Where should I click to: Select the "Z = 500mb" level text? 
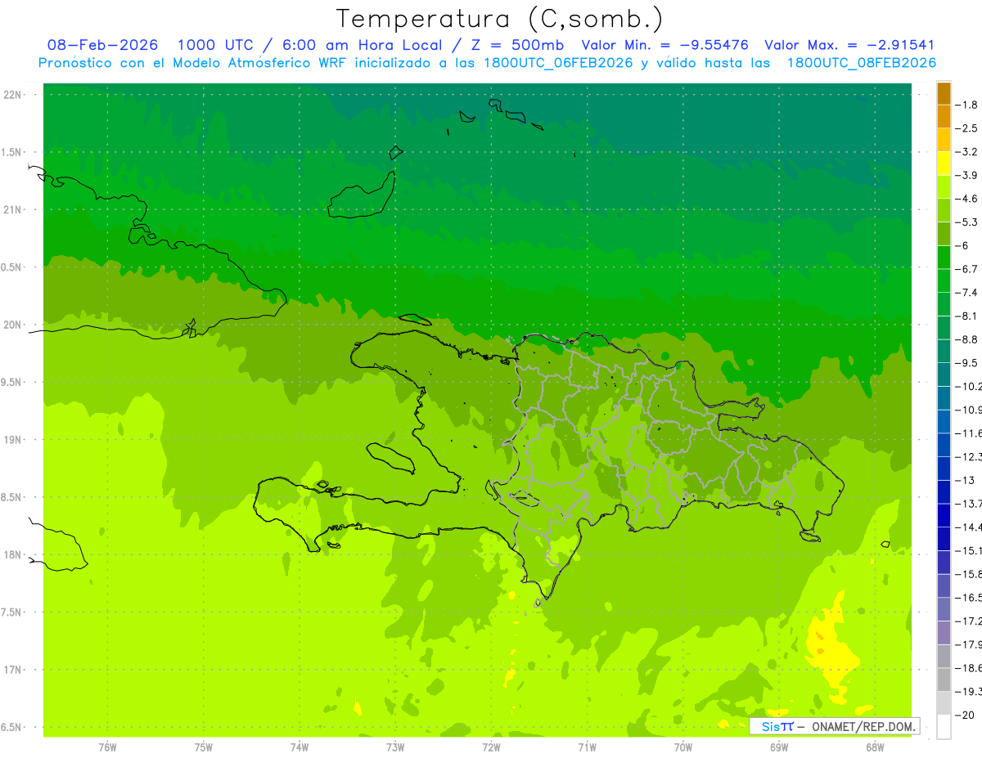pyautogui.click(x=515, y=45)
